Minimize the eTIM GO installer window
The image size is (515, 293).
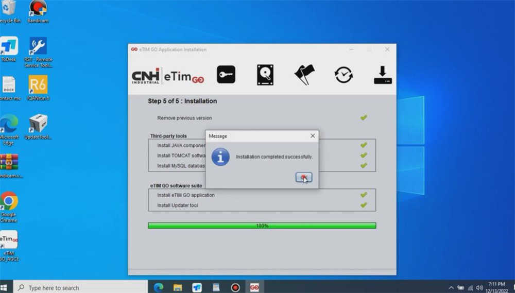[x=351, y=49]
